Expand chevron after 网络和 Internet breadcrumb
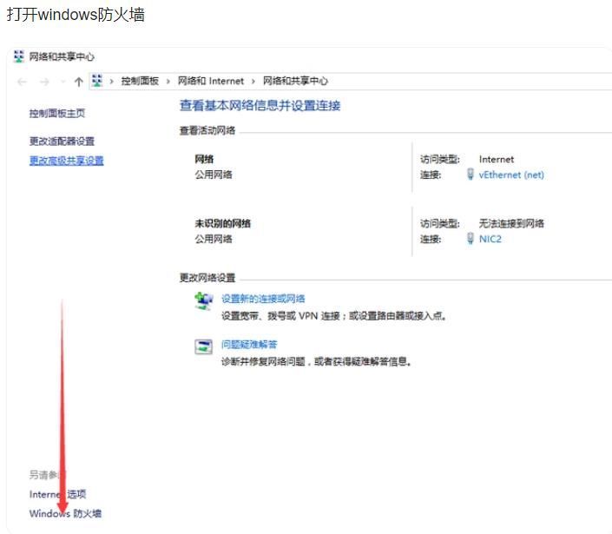 point(253,82)
